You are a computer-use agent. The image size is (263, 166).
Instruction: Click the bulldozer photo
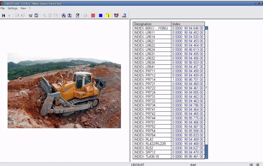(64, 90)
